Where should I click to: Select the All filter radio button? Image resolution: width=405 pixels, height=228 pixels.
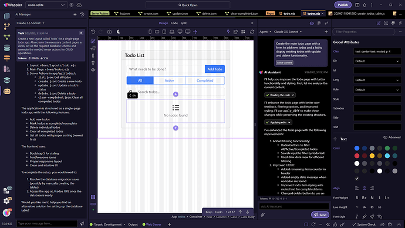(x=140, y=81)
